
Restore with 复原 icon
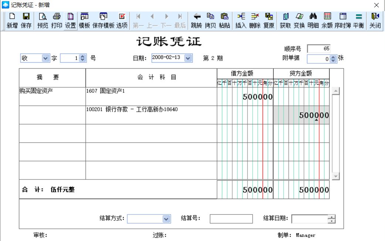(x=269, y=21)
